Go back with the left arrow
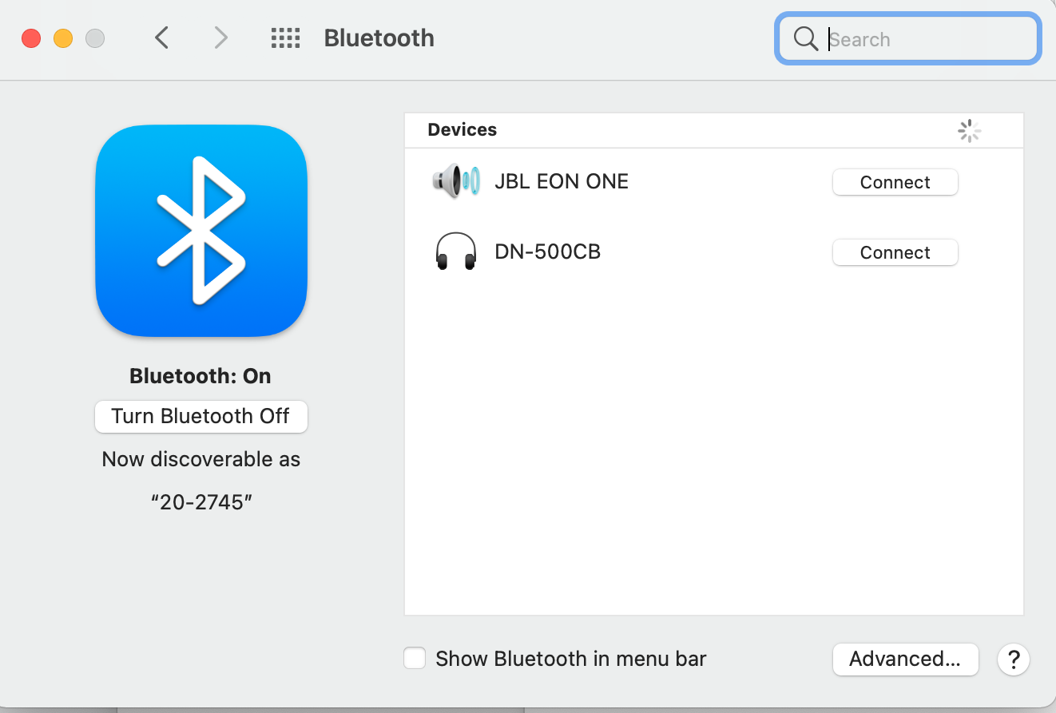Screen dimensions: 1056x713 [162, 38]
